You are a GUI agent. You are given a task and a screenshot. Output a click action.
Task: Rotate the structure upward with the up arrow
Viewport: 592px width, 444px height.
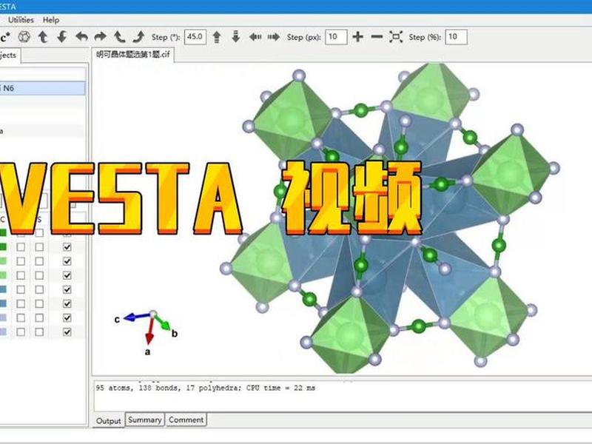click(x=43, y=37)
